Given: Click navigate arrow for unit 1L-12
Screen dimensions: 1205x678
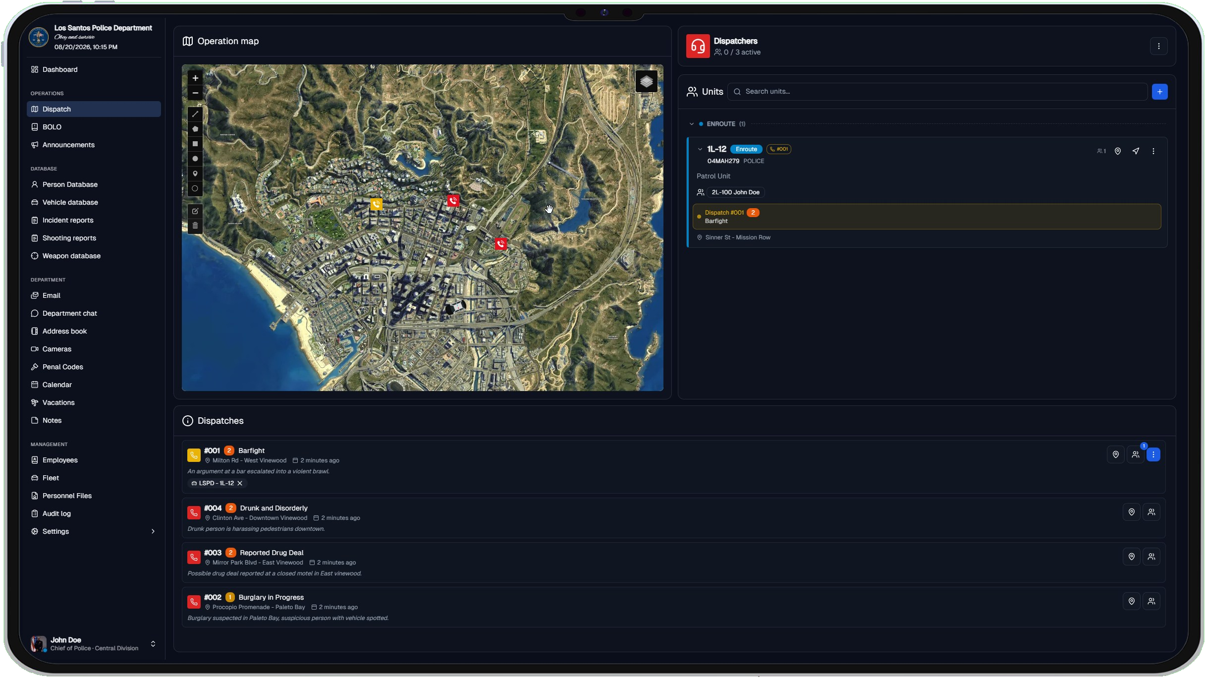Looking at the screenshot, I should point(1136,151).
